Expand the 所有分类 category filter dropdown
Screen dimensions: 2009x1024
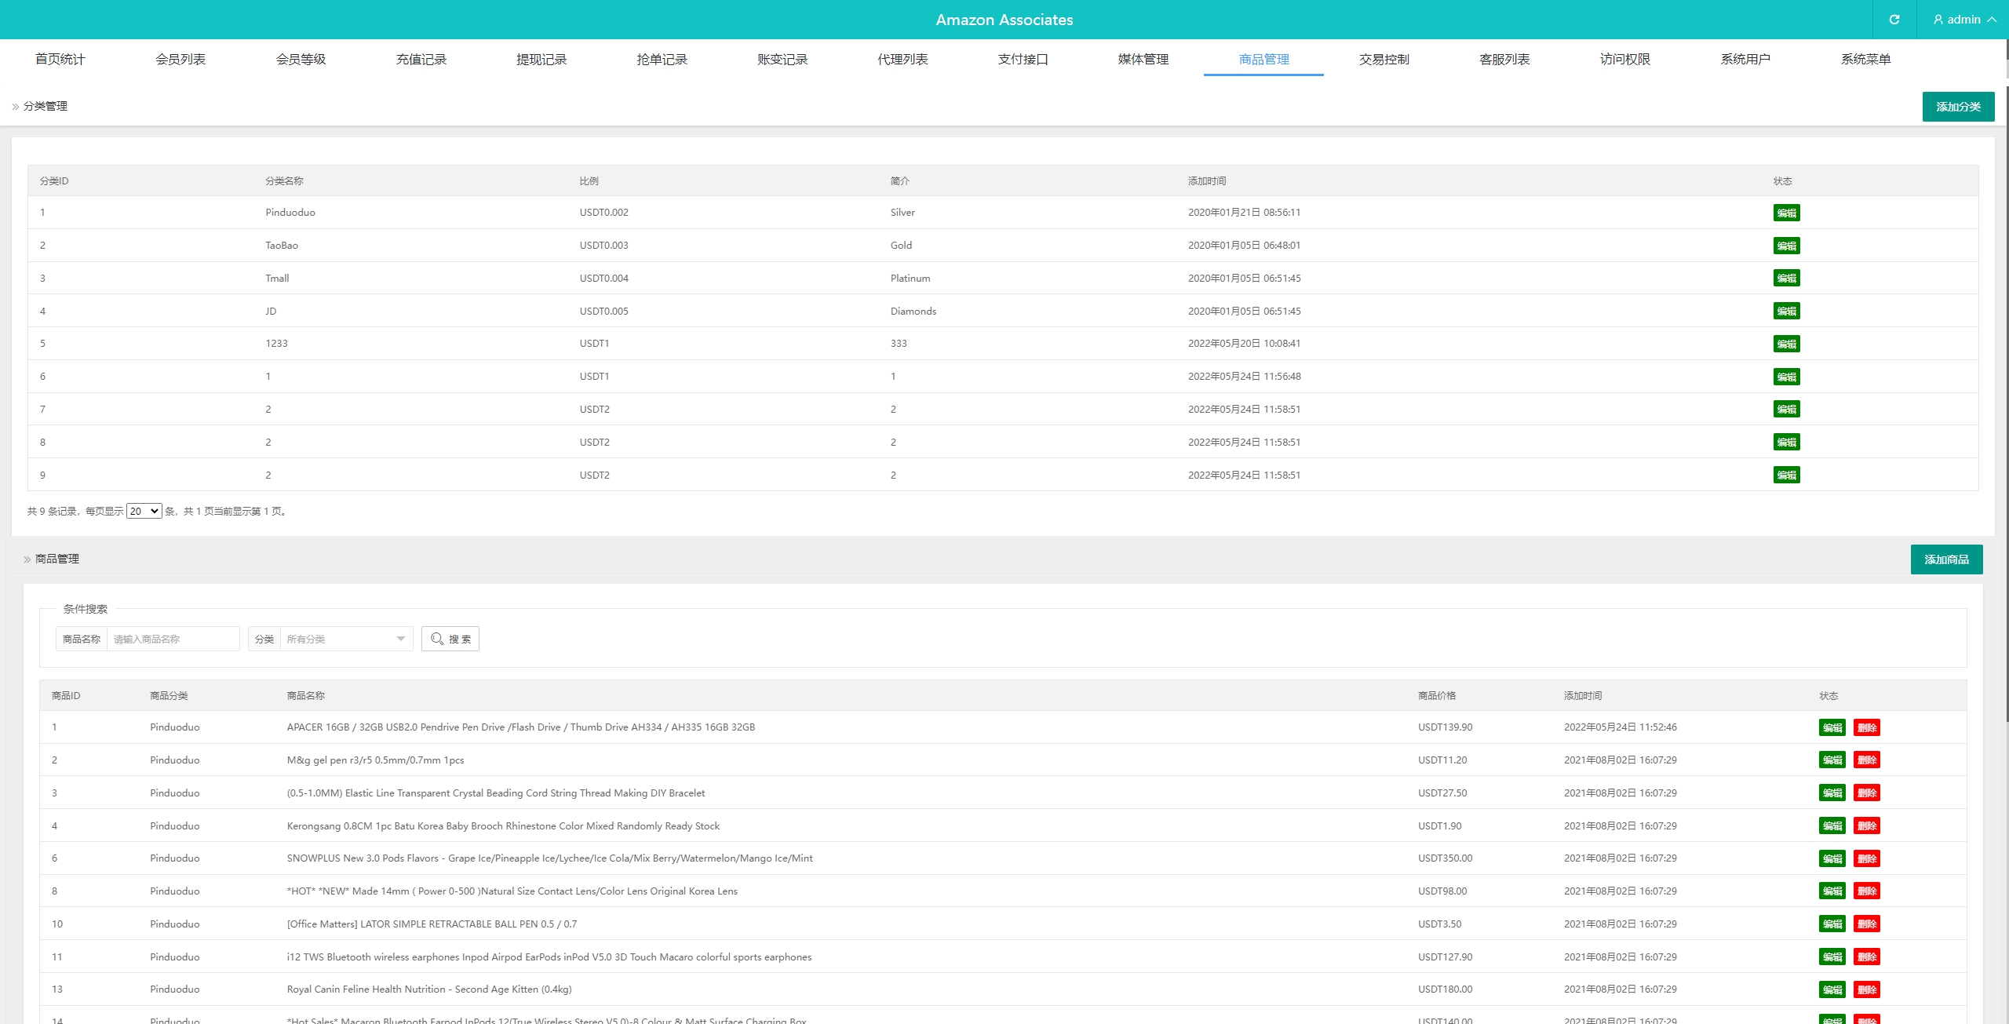tap(345, 639)
